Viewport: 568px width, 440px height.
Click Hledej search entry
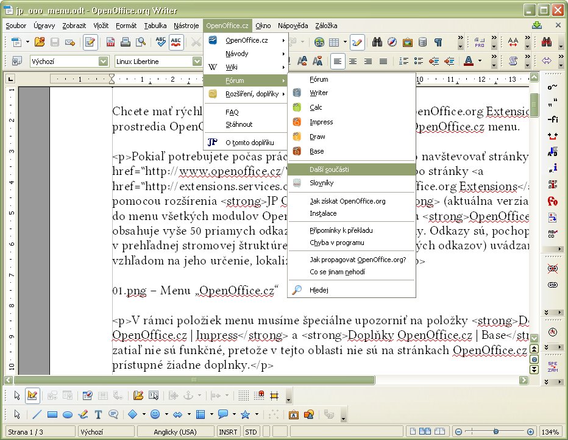(352, 290)
